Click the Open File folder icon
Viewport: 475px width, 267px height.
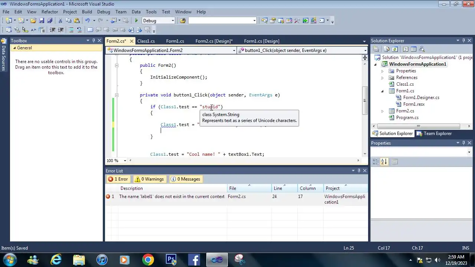(33, 21)
